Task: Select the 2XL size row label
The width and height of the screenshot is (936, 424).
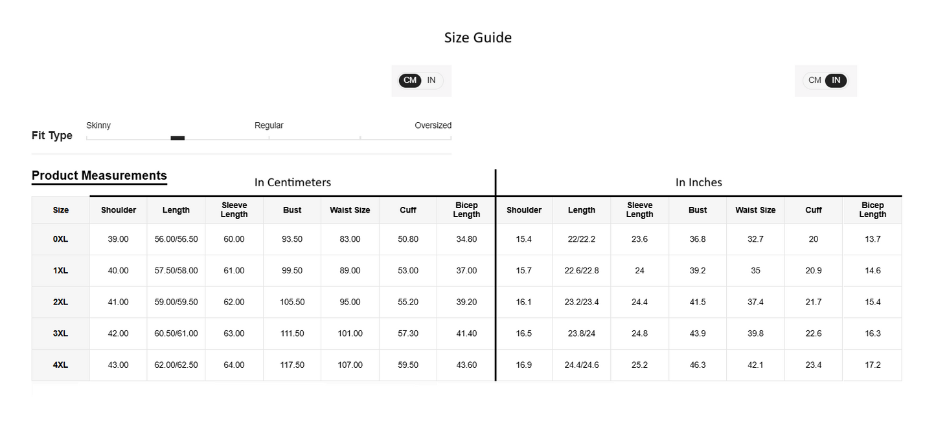Action: tap(60, 302)
